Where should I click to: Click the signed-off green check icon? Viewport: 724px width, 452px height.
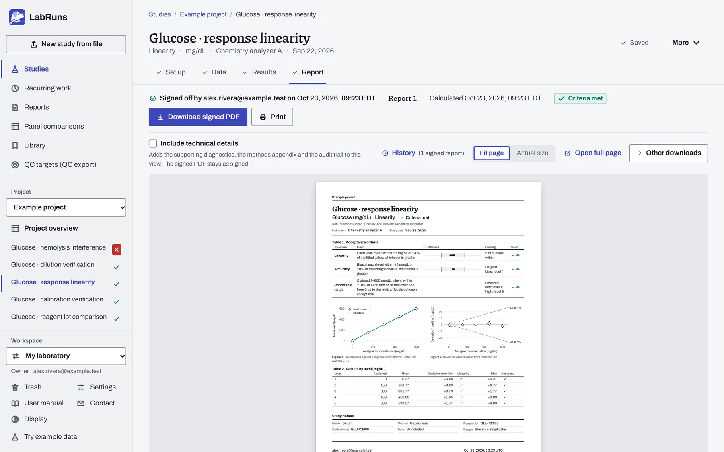pyautogui.click(x=153, y=98)
